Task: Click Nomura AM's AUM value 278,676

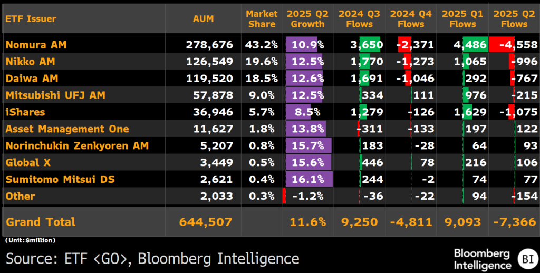Action: (x=210, y=45)
